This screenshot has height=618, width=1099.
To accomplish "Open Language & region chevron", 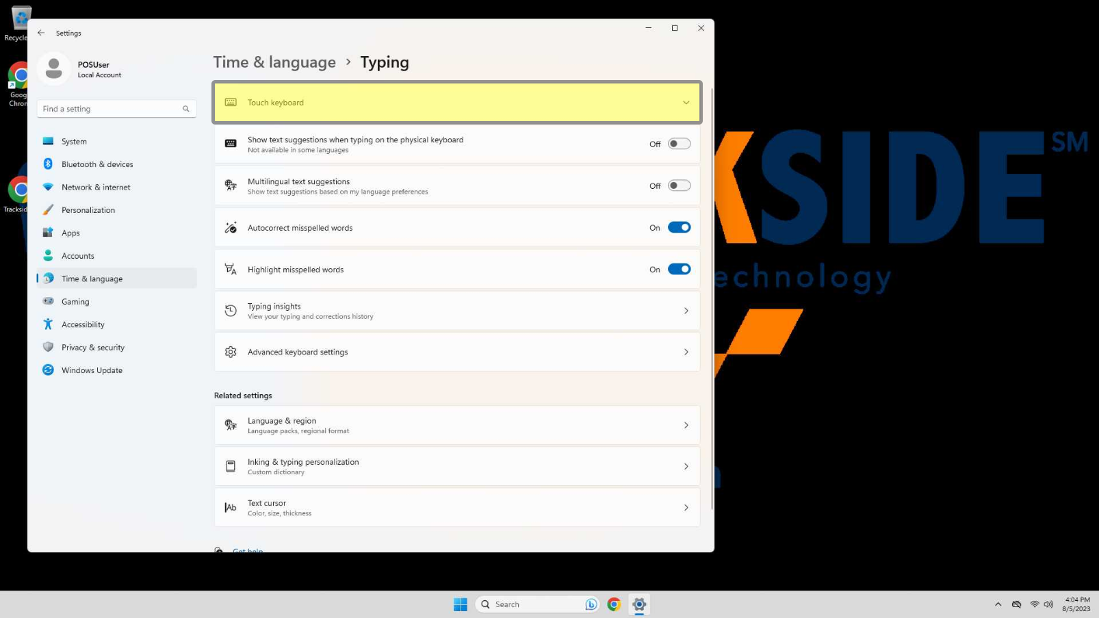I will coord(686,425).
